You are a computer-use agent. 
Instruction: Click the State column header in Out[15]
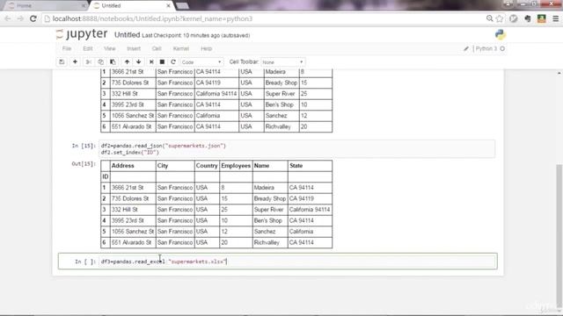[296, 166]
